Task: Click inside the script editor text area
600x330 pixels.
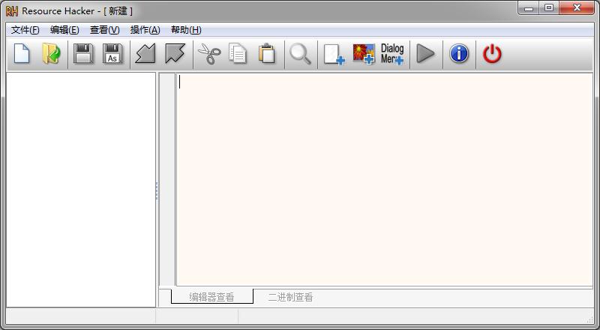Action: tap(385, 179)
